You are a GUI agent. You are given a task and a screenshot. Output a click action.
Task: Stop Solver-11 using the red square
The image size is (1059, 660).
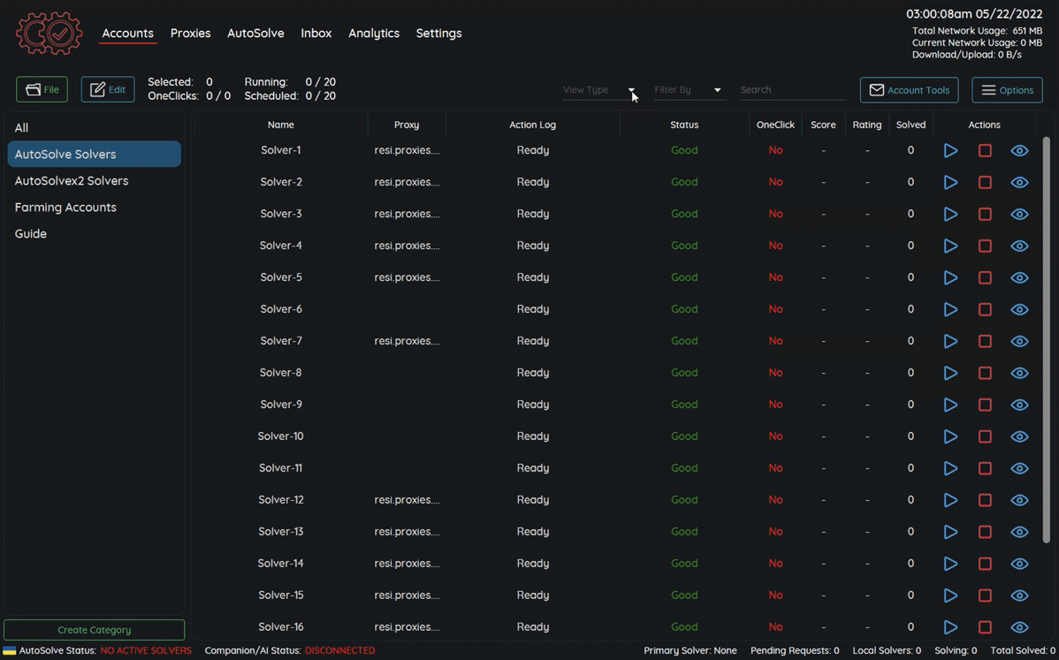pyautogui.click(x=985, y=467)
